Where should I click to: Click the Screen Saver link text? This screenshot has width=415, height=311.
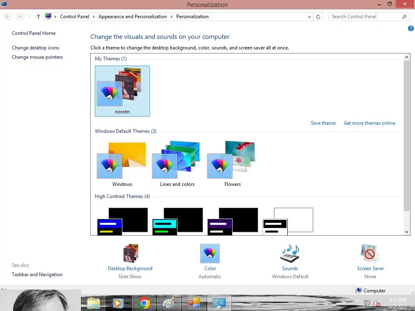370,268
